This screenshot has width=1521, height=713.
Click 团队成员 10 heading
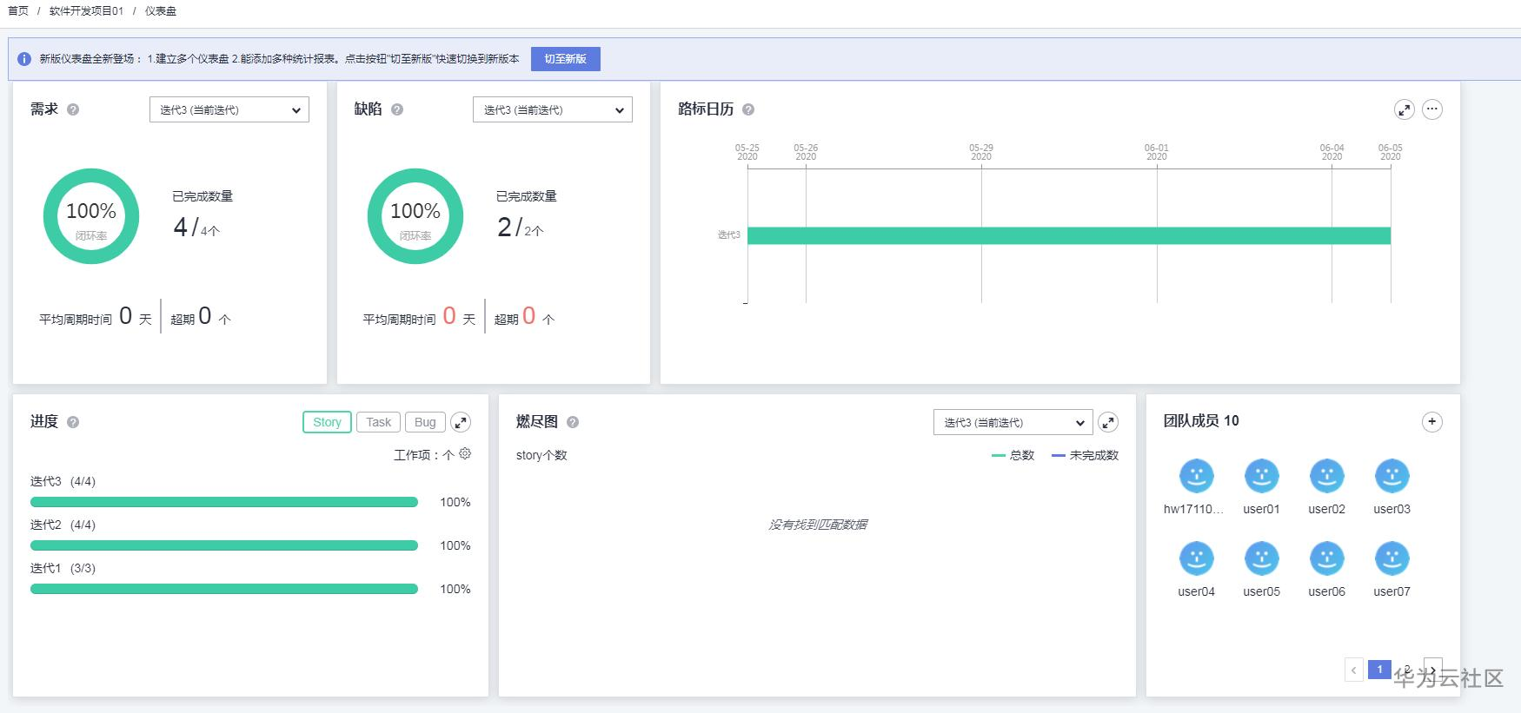click(1201, 421)
